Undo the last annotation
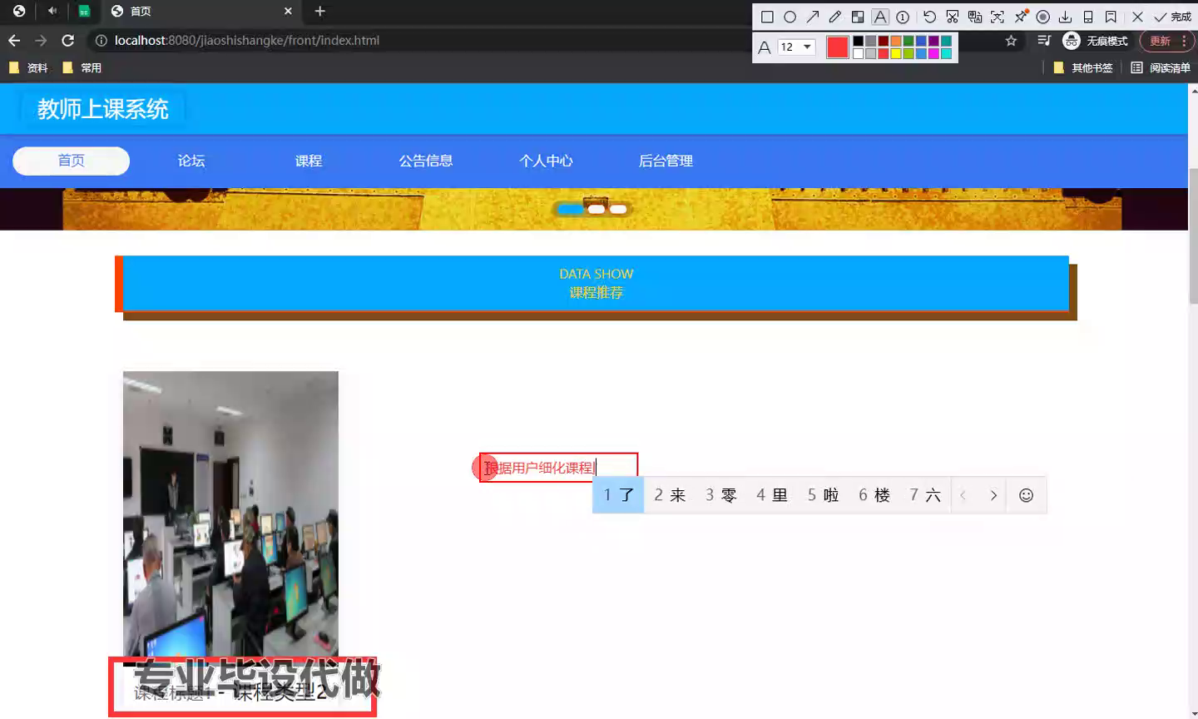The width and height of the screenshot is (1198, 719). (x=929, y=17)
